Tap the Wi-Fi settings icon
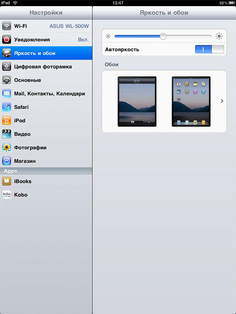Image resolution: width=236 pixels, height=314 pixels. click(x=7, y=26)
